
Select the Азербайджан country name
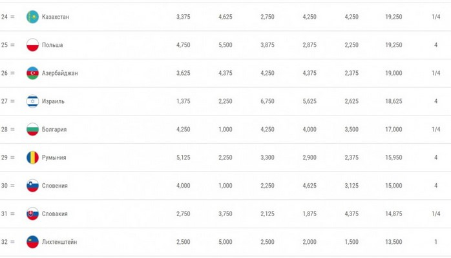tap(59, 74)
